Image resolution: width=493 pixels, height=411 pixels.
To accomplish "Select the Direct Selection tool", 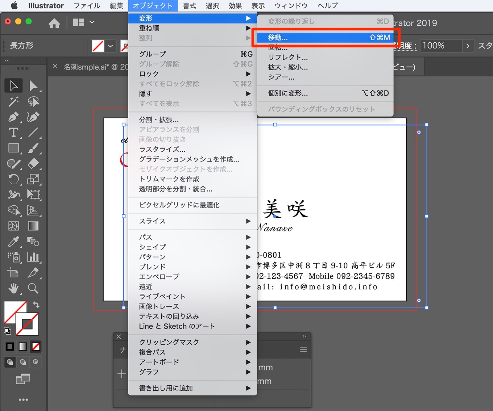I will (33, 86).
